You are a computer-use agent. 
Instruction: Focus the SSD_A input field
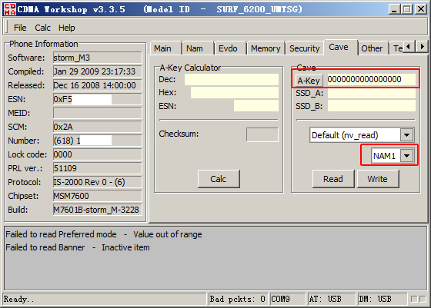372,93
